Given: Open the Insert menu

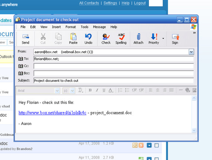Looking at the screenshot, I should pyautogui.click(x=56, y=27).
